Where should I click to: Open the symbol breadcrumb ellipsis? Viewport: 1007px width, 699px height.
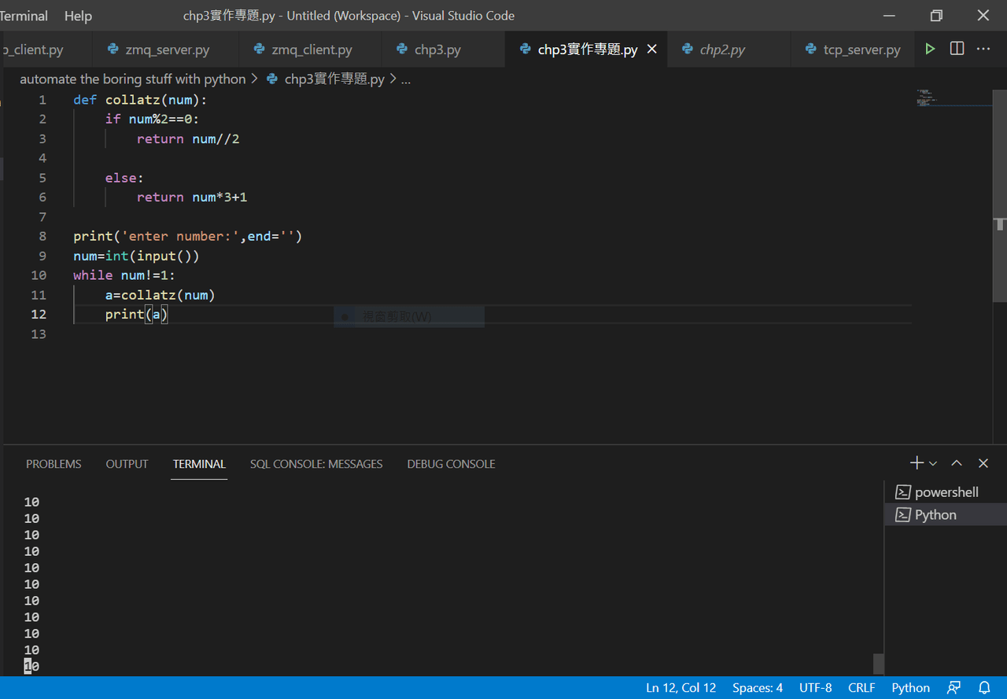[x=405, y=79]
